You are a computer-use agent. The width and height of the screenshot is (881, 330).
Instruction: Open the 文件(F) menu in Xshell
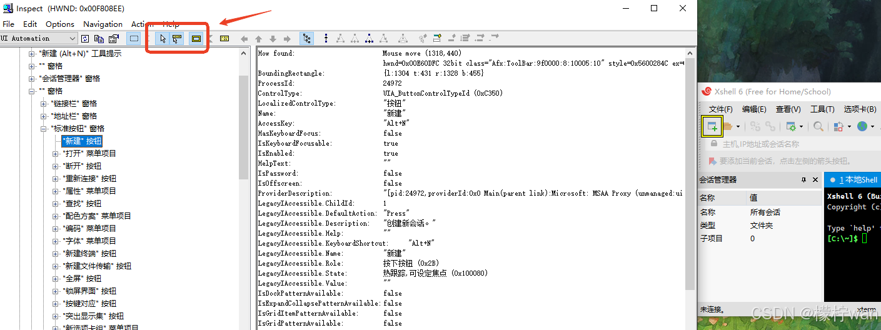point(720,109)
